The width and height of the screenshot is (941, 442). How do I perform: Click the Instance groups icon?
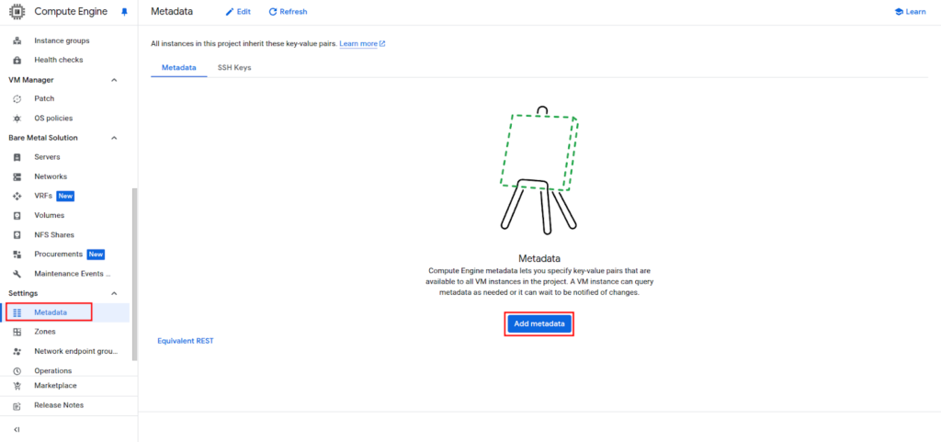[x=17, y=40]
